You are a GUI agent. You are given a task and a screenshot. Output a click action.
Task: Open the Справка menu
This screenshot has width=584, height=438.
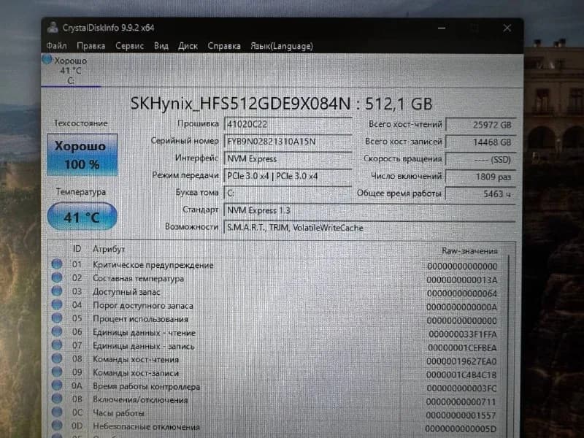(224, 46)
